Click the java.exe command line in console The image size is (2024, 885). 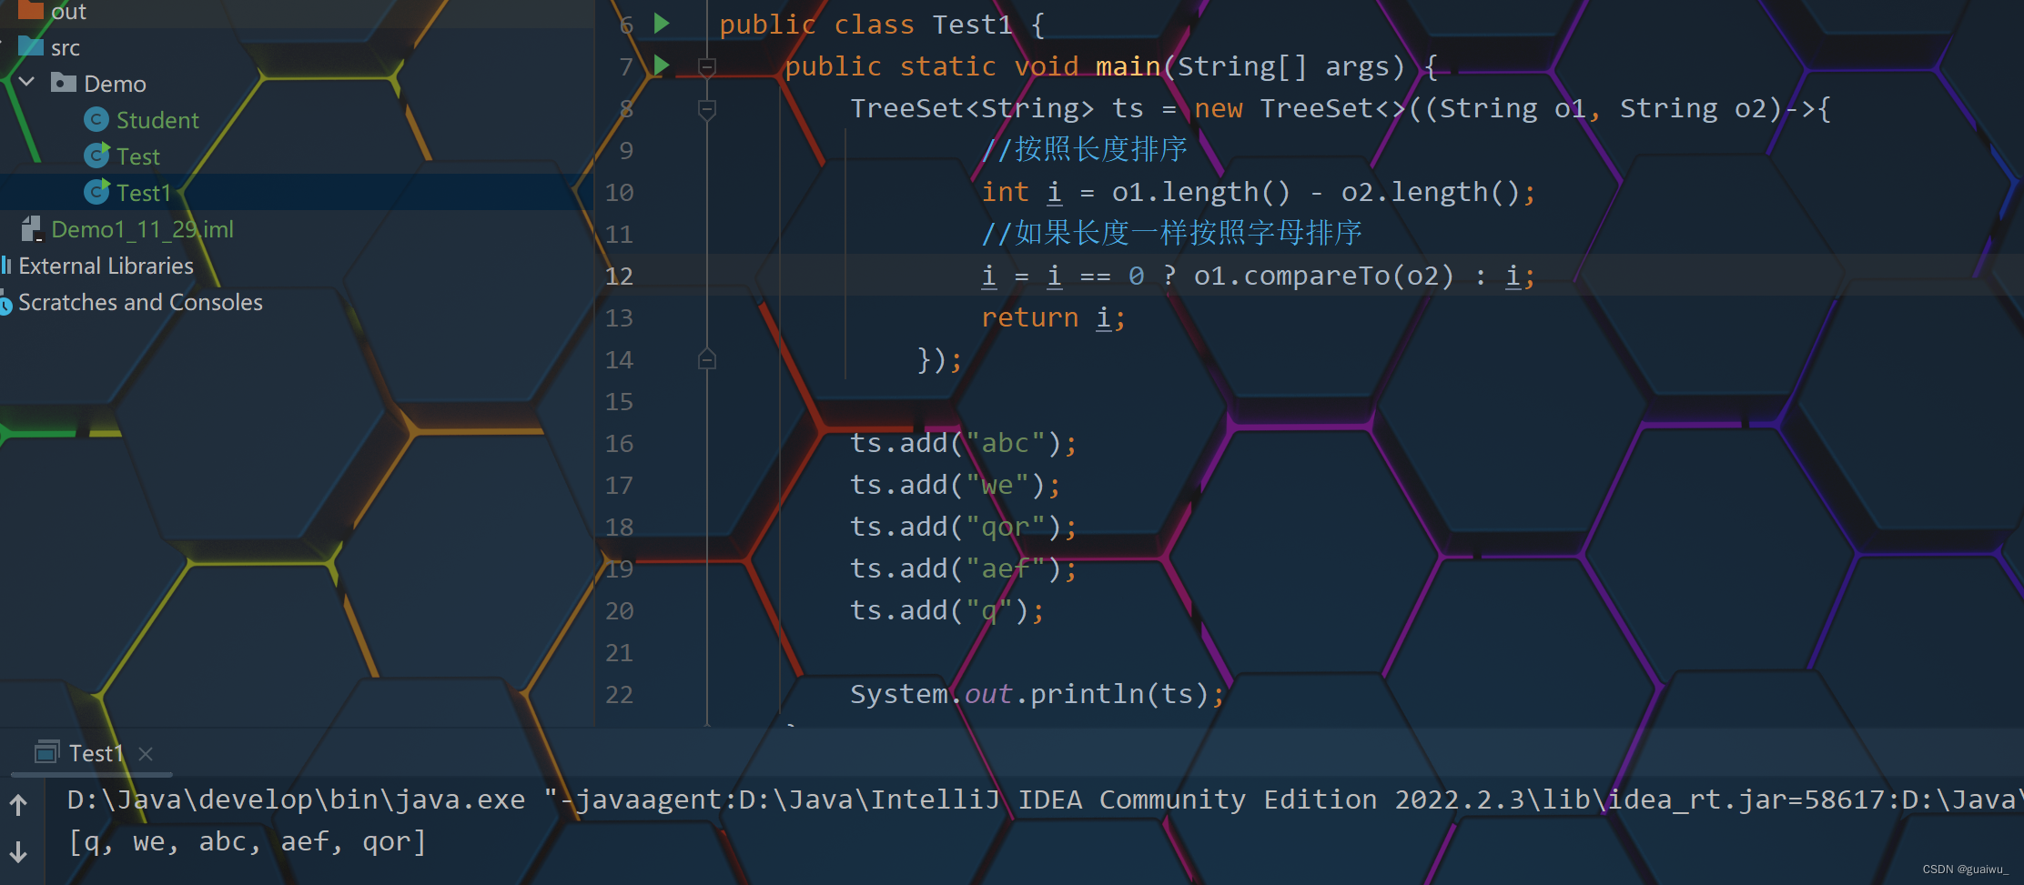click(1043, 800)
